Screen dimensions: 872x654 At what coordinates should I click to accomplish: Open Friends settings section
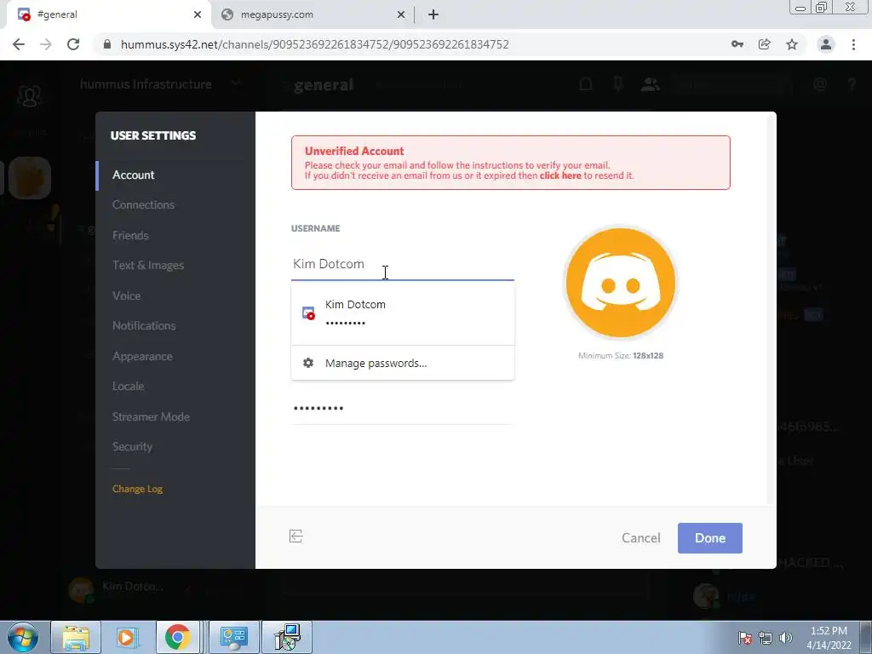coord(130,235)
